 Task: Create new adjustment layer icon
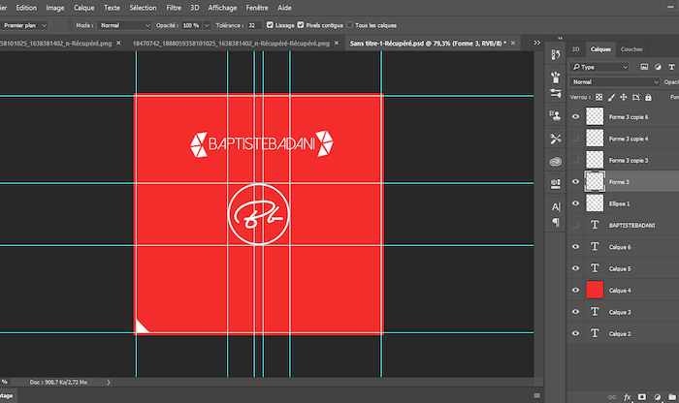pyautogui.click(x=658, y=397)
